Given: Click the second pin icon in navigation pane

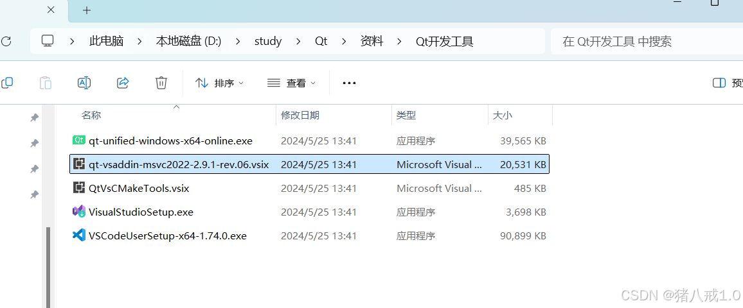Looking at the screenshot, I should click(34, 143).
